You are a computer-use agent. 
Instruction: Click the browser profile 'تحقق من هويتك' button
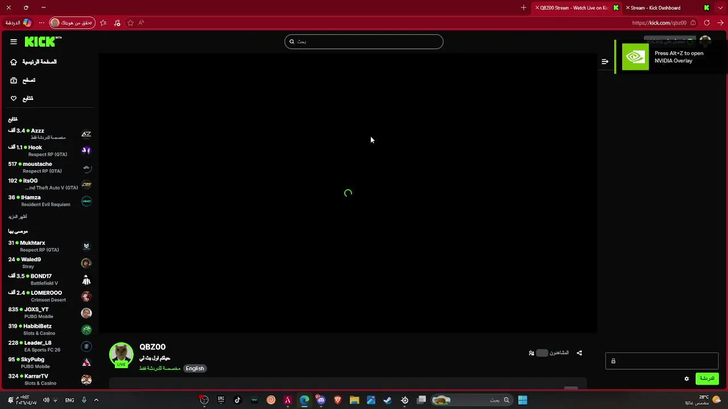72,23
